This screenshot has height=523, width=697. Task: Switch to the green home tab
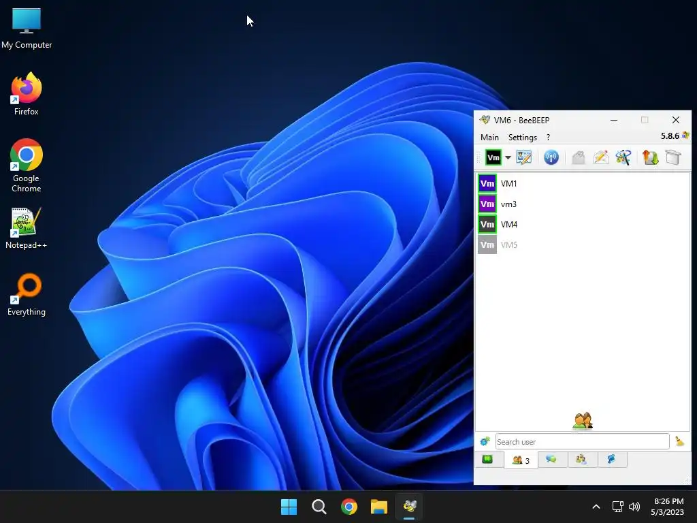click(487, 460)
